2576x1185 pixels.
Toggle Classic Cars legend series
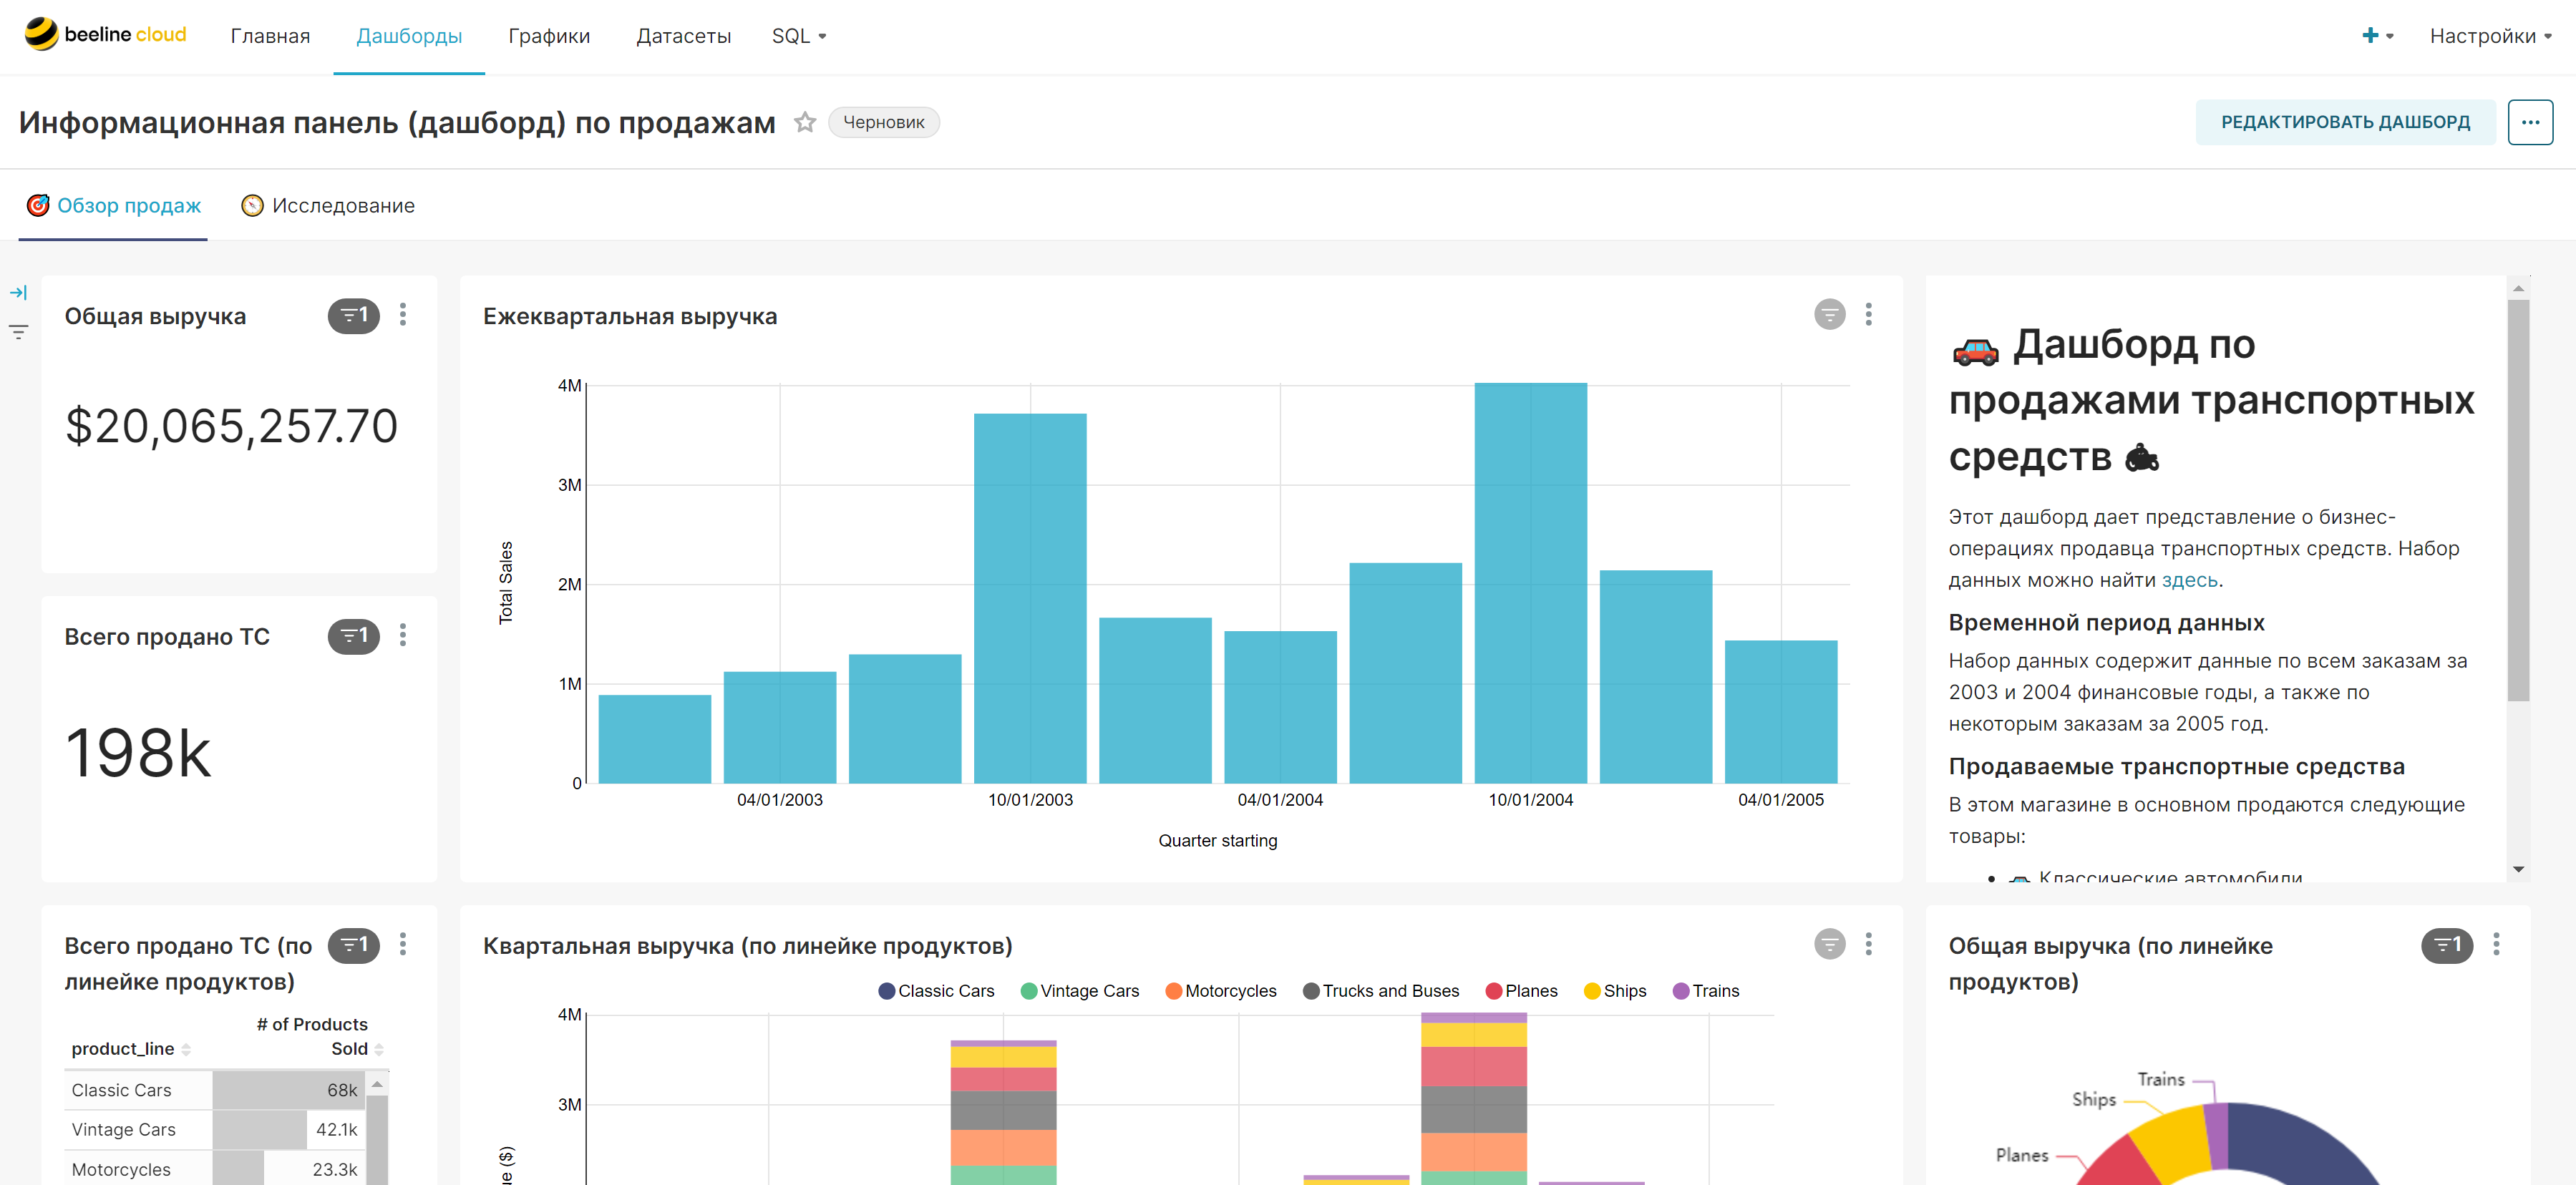(936, 991)
